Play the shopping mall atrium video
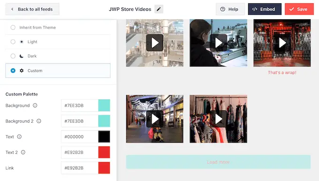Screen dimensions: 319x181 click(x=155, y=43)
